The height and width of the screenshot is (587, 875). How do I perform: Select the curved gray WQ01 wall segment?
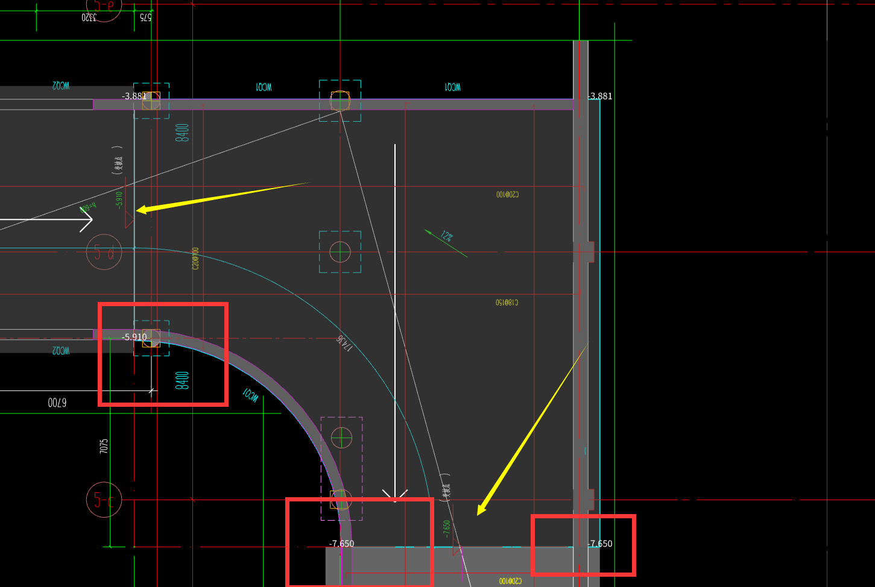(282, 392)
